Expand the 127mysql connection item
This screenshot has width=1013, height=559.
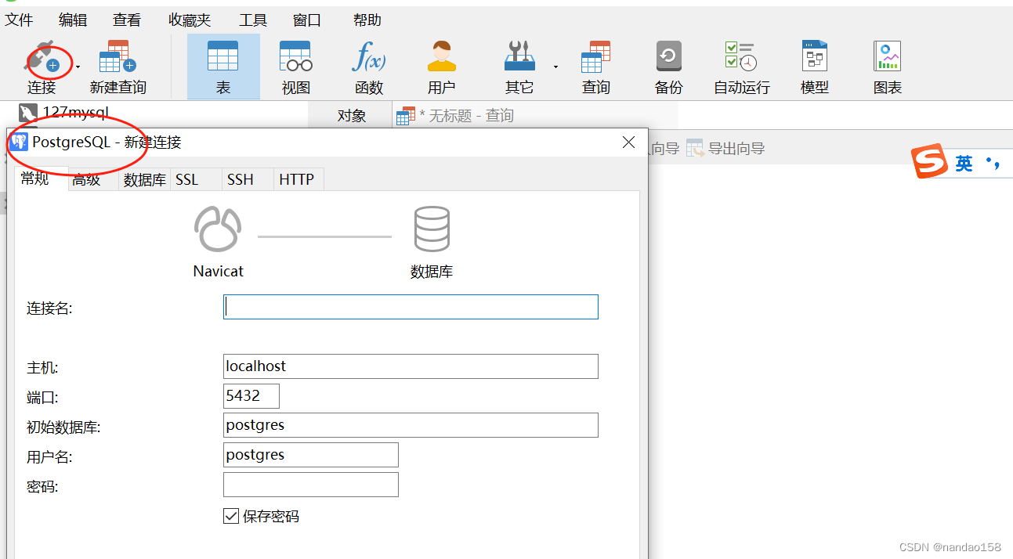74,114
